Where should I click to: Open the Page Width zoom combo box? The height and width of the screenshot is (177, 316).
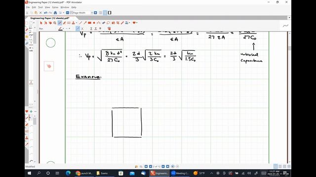pyautogui.click(x=81, y=13)
